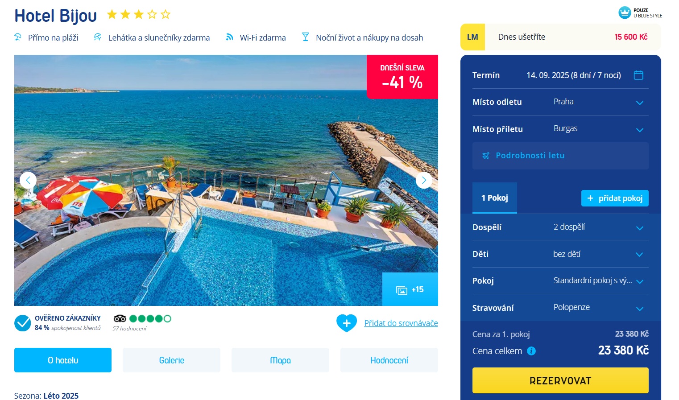Open the info icon beside Cena celkem

pyautogui.click(x=531, y=351)
